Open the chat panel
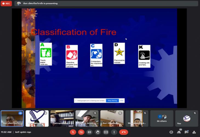This screenshot has height=137, width=200. [x=187, y=132]
